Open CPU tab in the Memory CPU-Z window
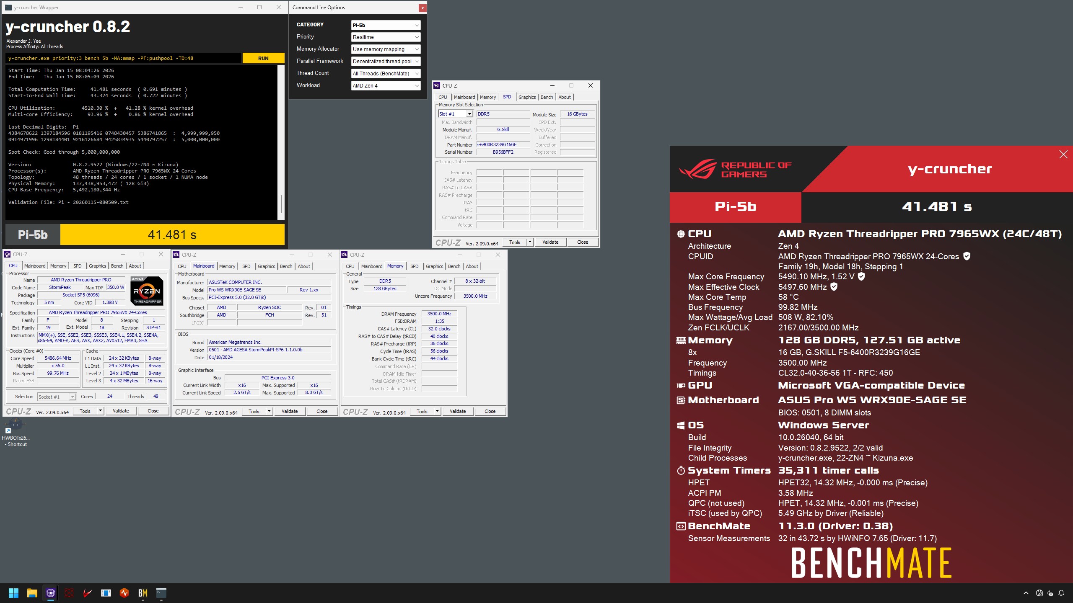 tap(350, 266)
